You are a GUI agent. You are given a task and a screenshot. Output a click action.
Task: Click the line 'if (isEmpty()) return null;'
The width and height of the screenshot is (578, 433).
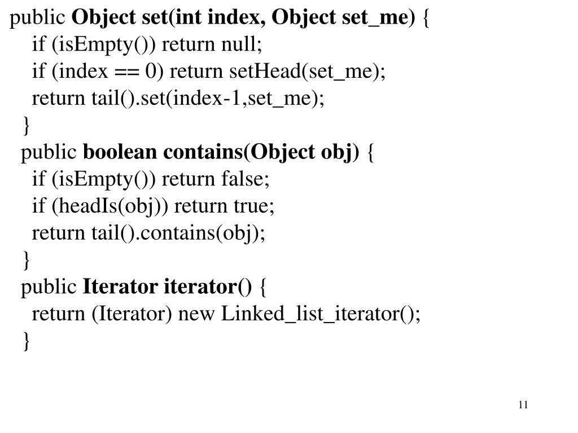coord(147,45)
